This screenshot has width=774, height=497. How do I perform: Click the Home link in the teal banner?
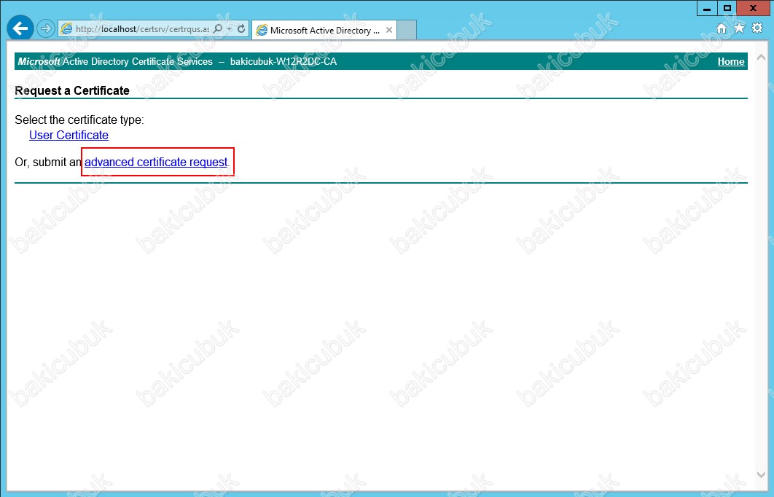point(730,62)
